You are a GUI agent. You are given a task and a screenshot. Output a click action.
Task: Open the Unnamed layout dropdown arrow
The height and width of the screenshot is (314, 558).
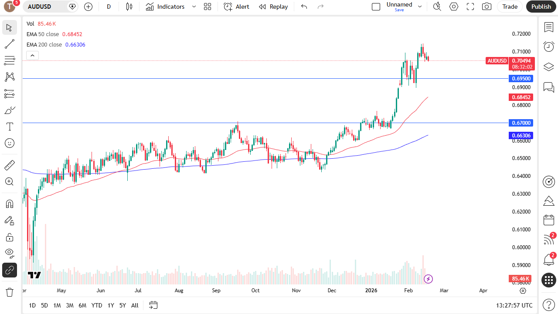tap(420, 7)
